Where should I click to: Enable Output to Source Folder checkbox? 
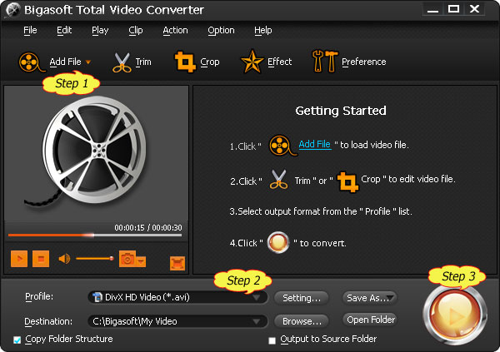pos(272,340)
